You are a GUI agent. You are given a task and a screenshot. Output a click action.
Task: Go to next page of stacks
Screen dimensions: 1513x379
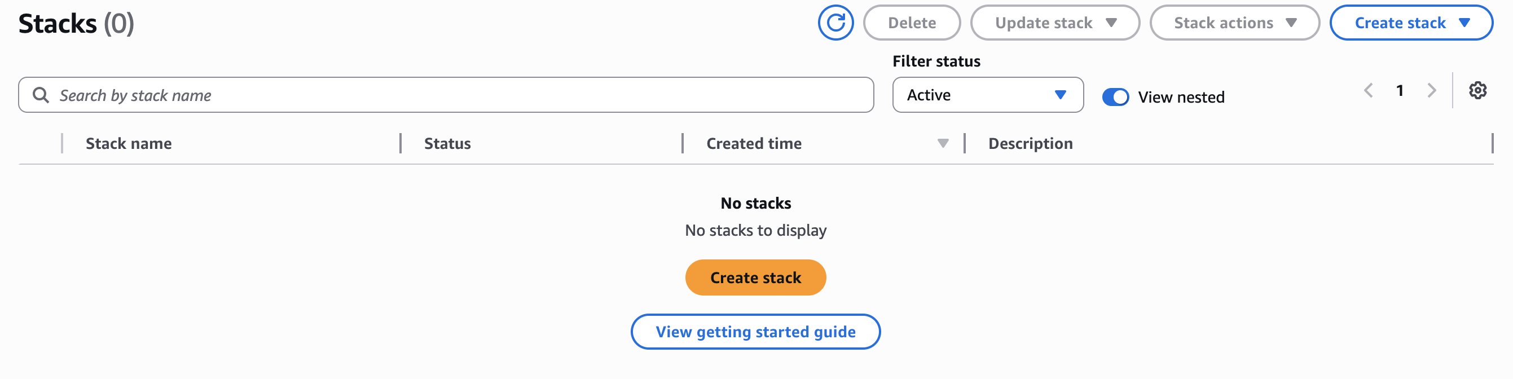1430,90
